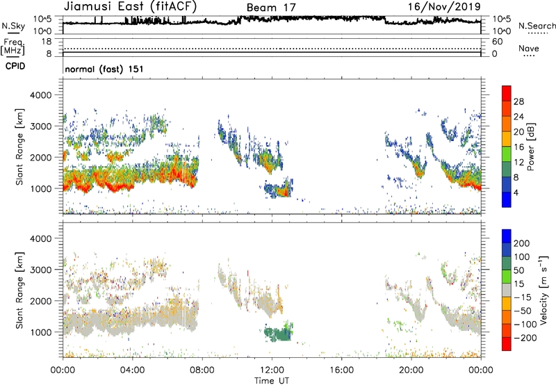The width and height of the screenshot is (556, 385).
Task: Click velocity colorbar label "−200"
Action: point(525,338)
